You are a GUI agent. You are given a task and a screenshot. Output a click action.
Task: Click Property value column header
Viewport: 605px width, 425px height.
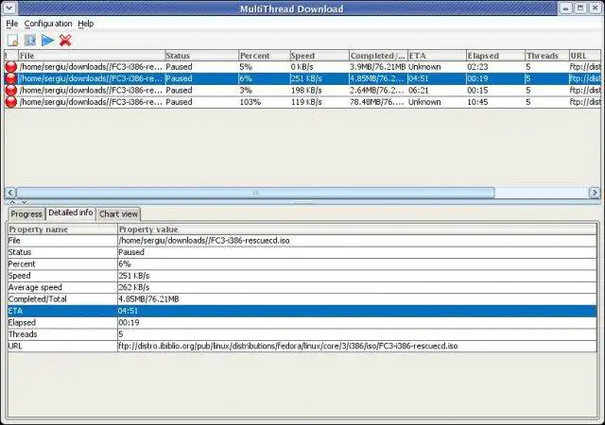357,229
